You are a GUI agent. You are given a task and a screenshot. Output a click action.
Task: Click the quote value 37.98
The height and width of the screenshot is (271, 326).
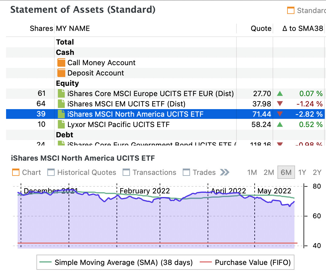[262, 104]
